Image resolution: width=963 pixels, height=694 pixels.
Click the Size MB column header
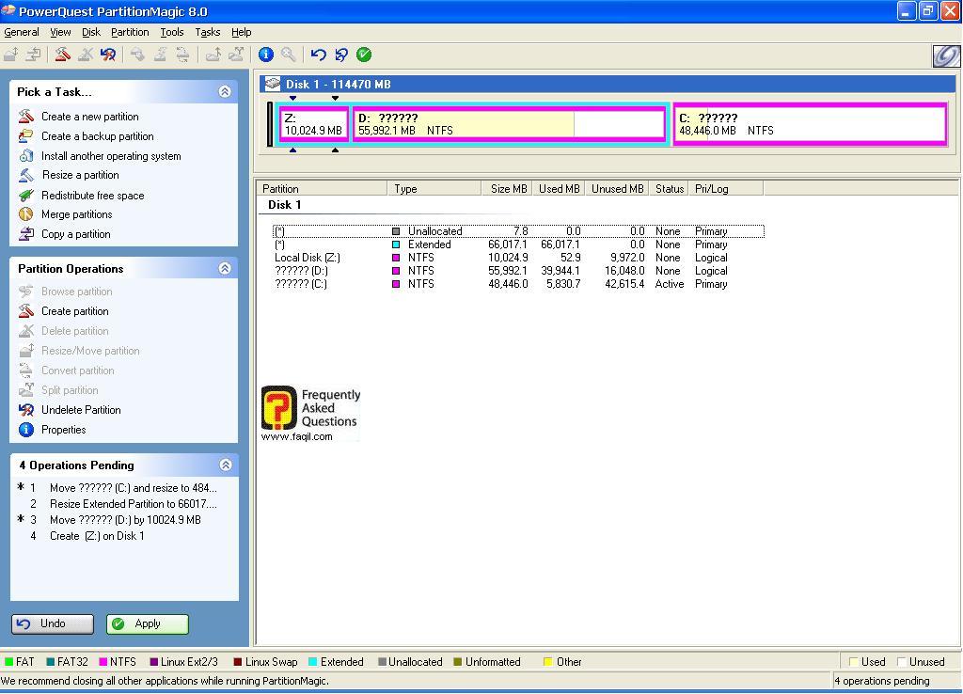pos(508,189)
